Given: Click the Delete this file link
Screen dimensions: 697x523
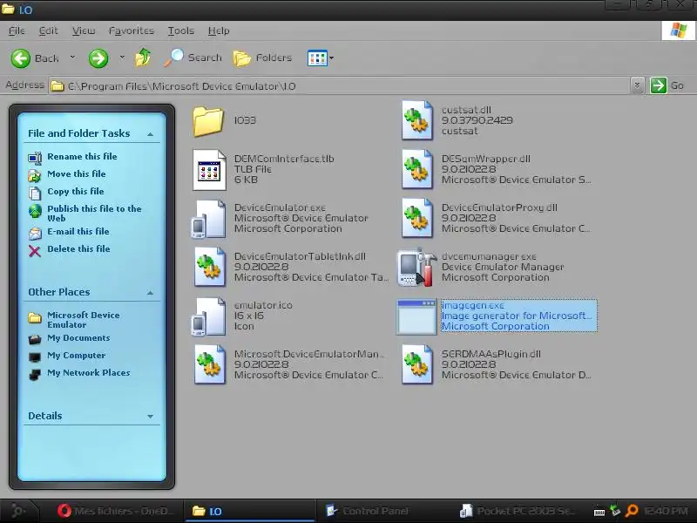Looking at the screenshot, I should click(x=78, y=249).
